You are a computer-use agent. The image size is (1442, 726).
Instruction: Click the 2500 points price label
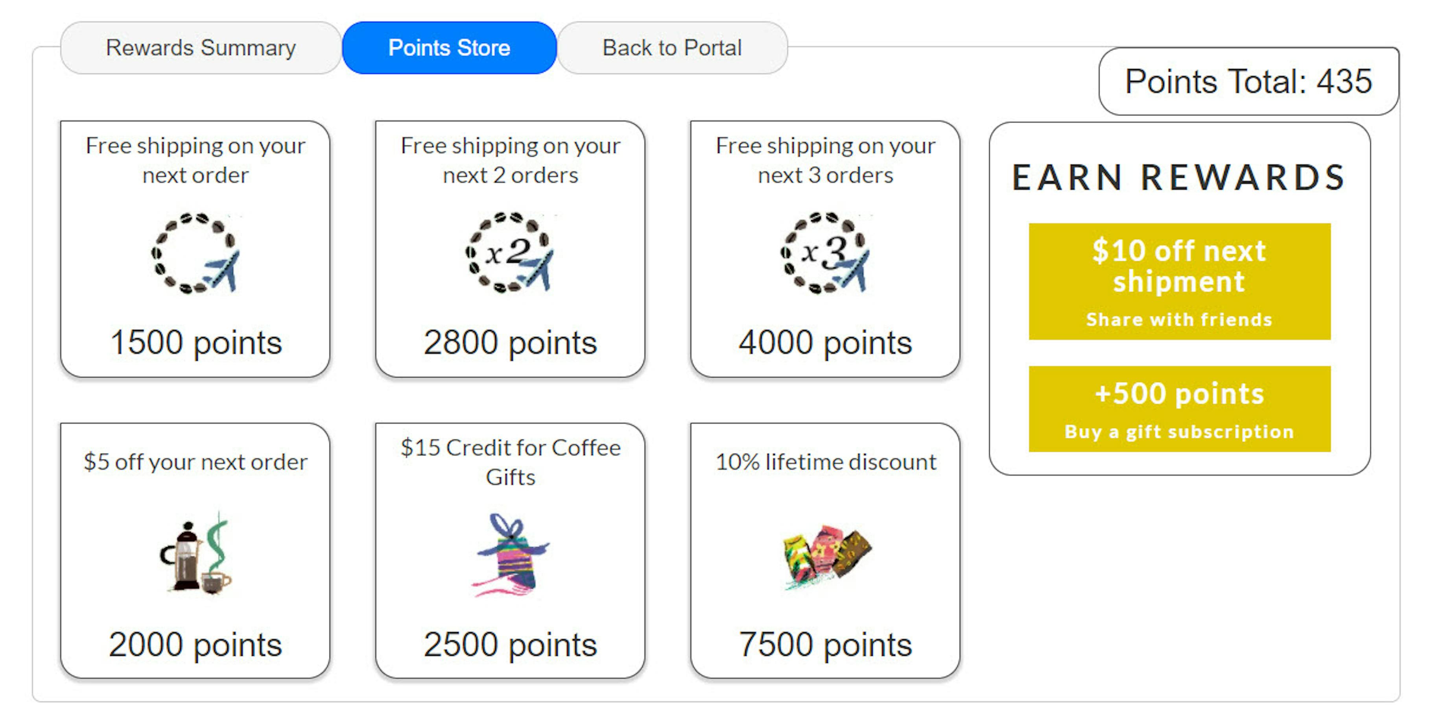(x=510, y=644)
